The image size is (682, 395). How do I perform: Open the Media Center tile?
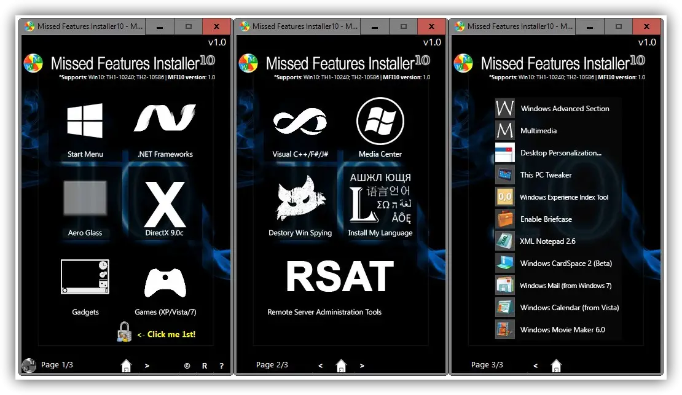click(x=380, y=127)
